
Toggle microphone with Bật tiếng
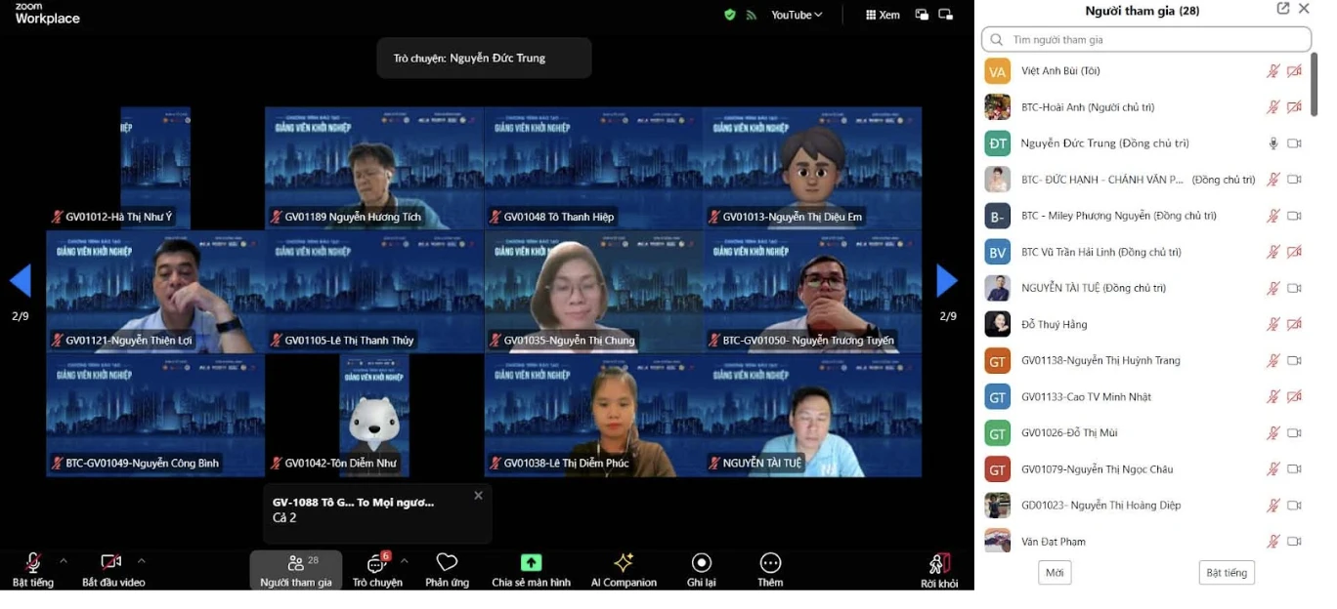click(x=33, y=564)
